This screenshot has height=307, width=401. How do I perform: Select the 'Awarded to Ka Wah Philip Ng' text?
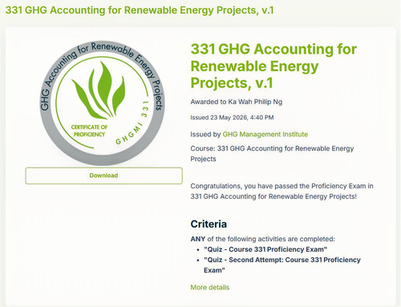(237, 102)
